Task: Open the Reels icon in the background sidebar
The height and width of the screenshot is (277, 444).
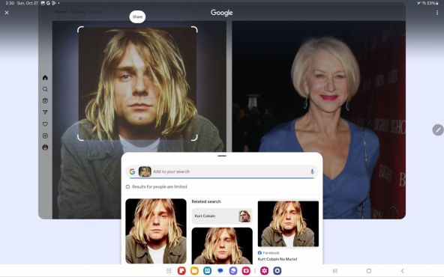Action: [x=45, y=101]
